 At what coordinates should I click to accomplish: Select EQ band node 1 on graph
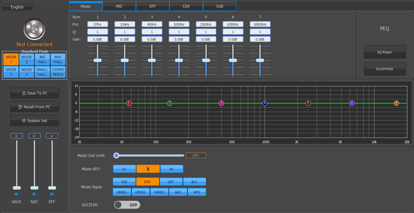[x=129, y=103]
